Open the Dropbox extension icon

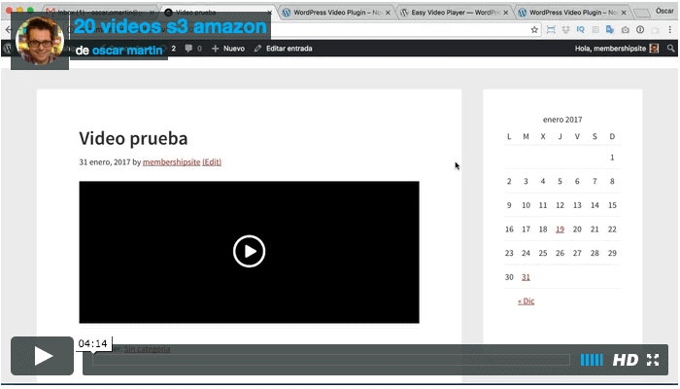565,30
